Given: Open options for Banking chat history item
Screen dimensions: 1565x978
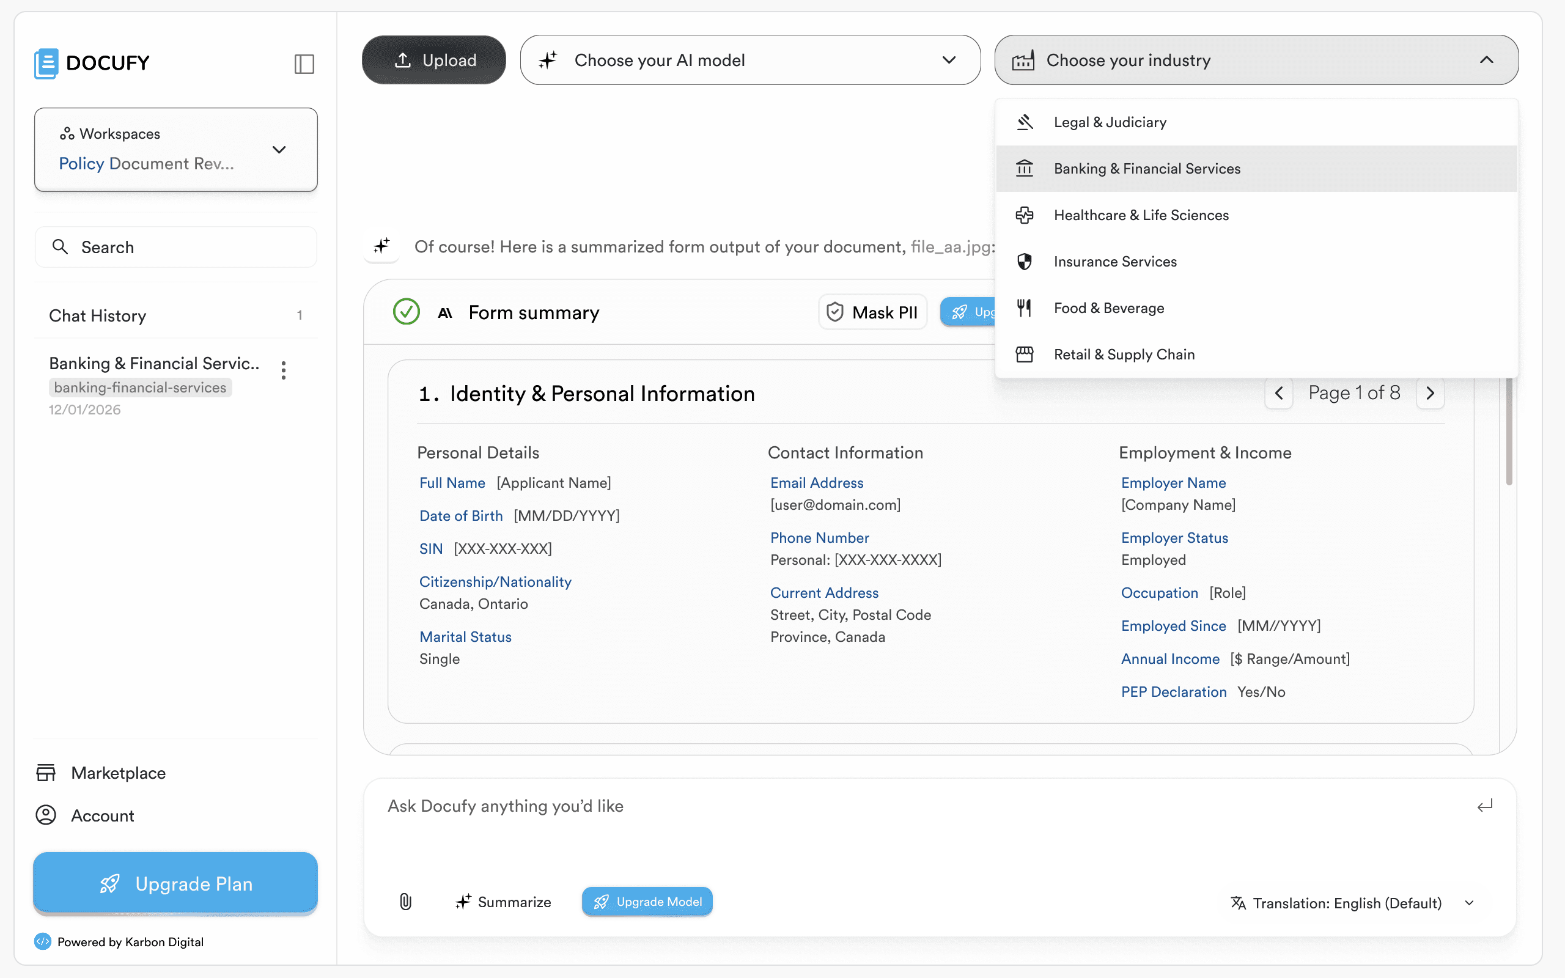Looking at the screenshot, I should pos(283,370).
